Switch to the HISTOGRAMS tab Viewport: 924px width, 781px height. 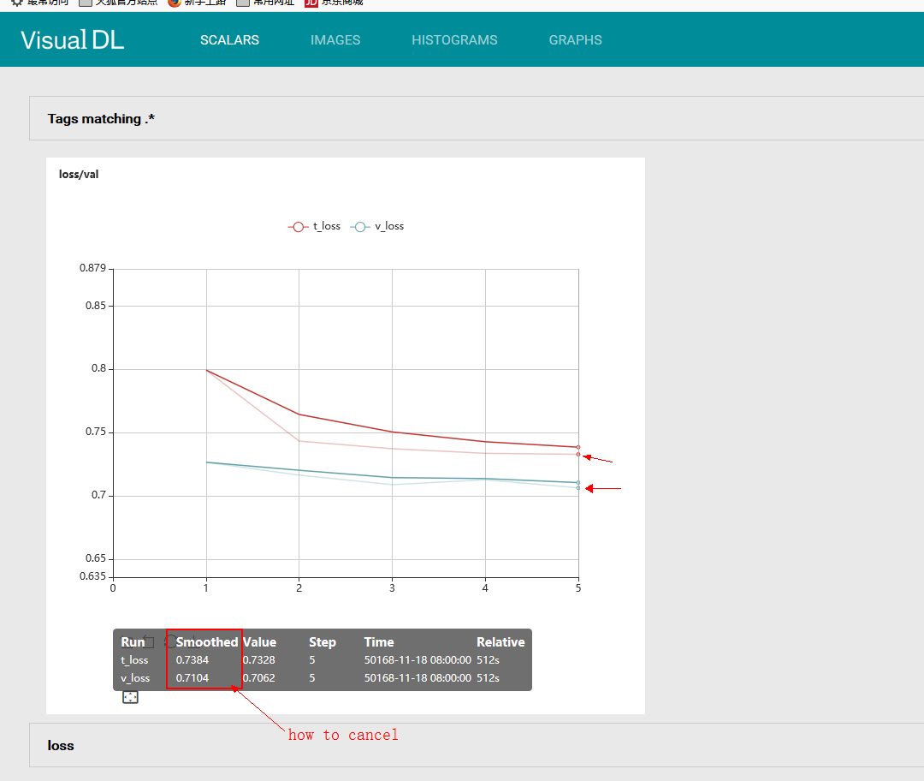click(454, 40)
